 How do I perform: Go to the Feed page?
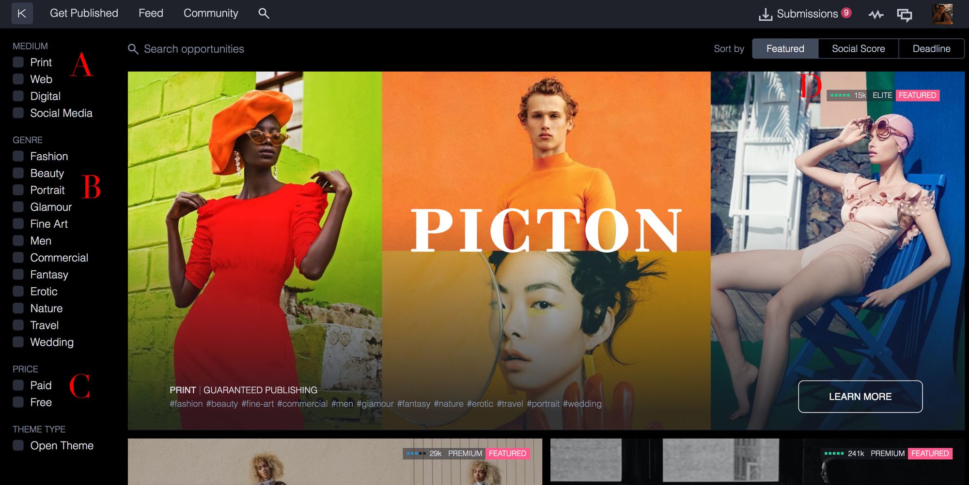tap(151, 13)
